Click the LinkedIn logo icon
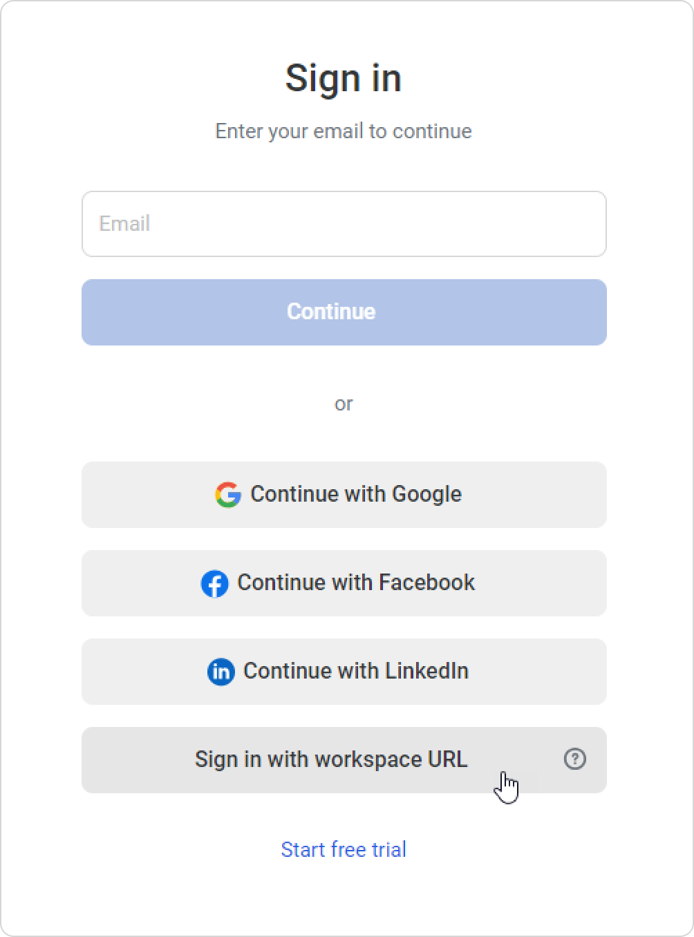The image size is (694, 937). [221, 672]
